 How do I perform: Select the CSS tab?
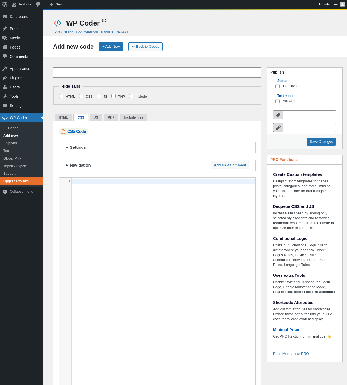coord(81,117)
